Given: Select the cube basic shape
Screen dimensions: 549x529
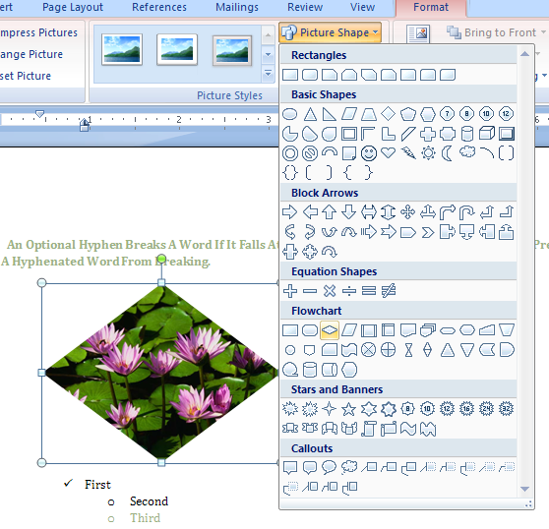Looking at the screenshot, I should (487, 134).
